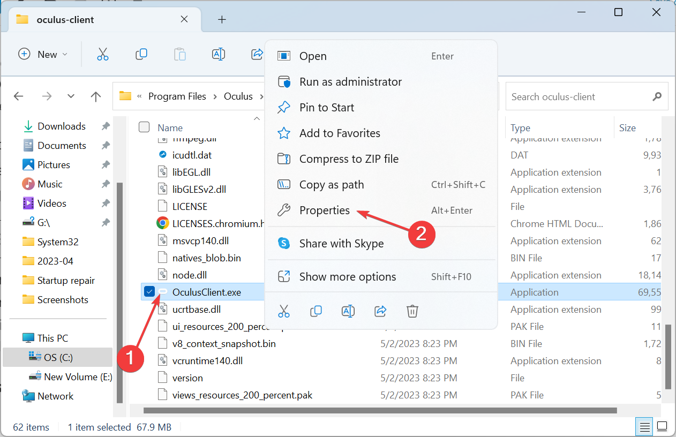
Task: Open Startup repair folder in sidebar
Action: 58,280
